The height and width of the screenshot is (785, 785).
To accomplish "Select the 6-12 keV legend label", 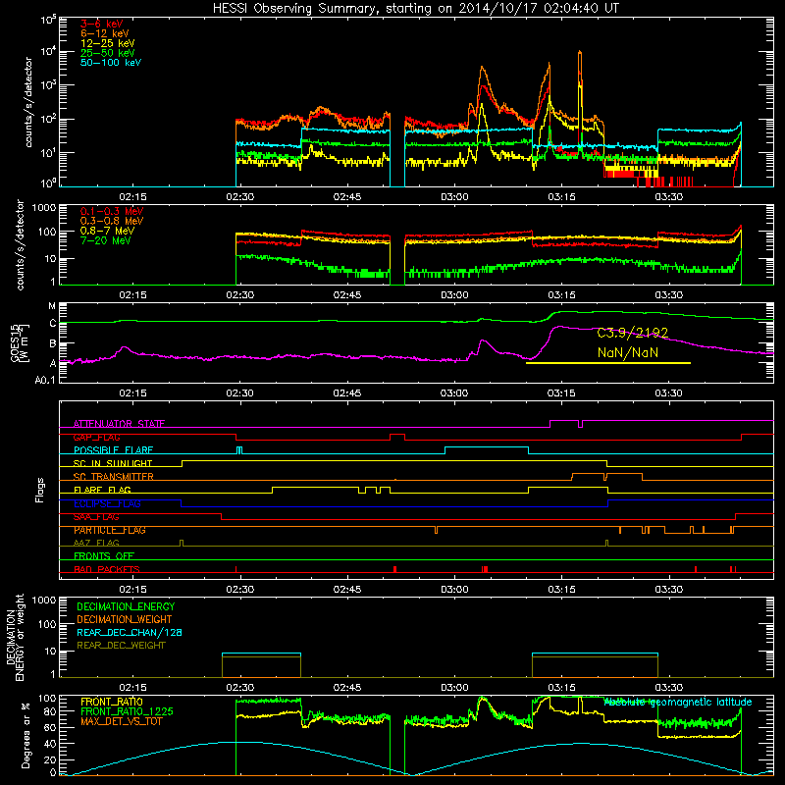I will tap(105, 33).
